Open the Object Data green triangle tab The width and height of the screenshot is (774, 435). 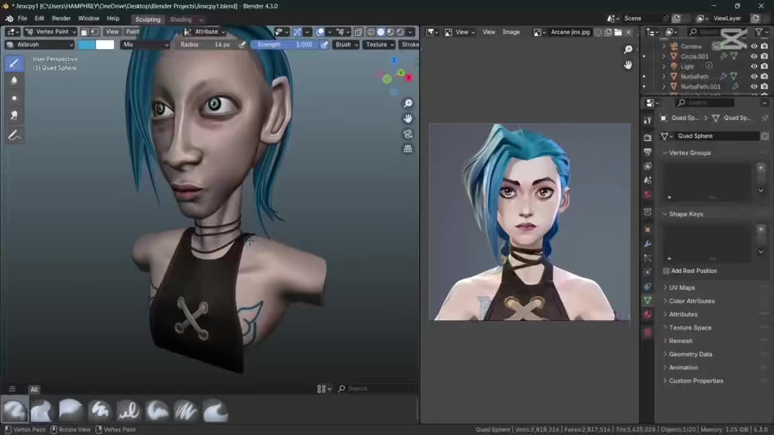648,300
